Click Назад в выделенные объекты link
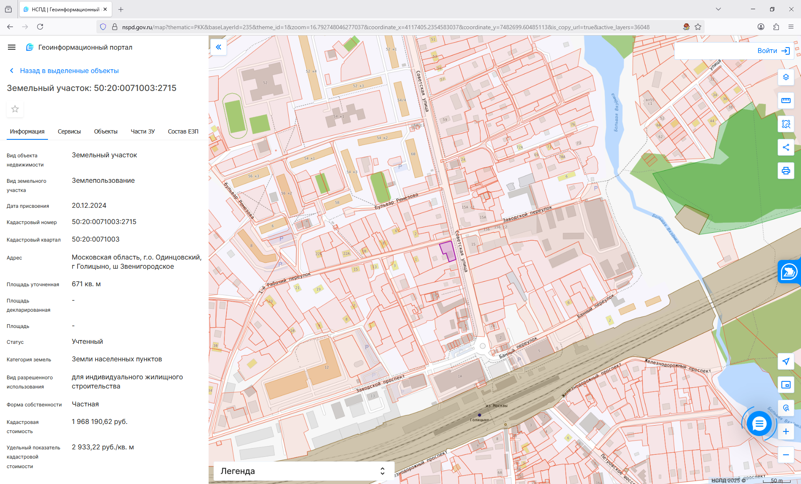Image resolution: width=801 pixels, height=484 pixels. pos(69,71)
